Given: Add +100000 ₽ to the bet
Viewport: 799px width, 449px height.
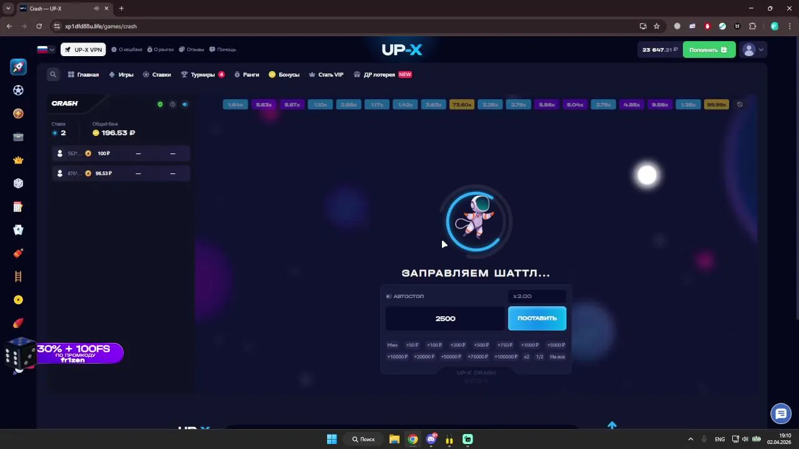Looking at the screenshot, I should (506, 357).
